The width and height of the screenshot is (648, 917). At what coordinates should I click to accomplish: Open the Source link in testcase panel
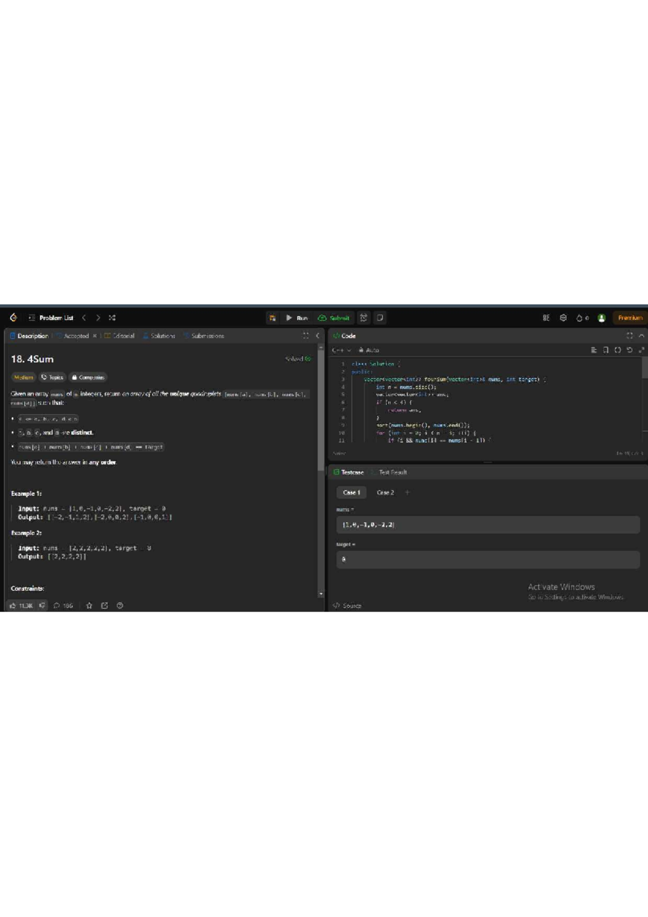(x=347, y=605)
